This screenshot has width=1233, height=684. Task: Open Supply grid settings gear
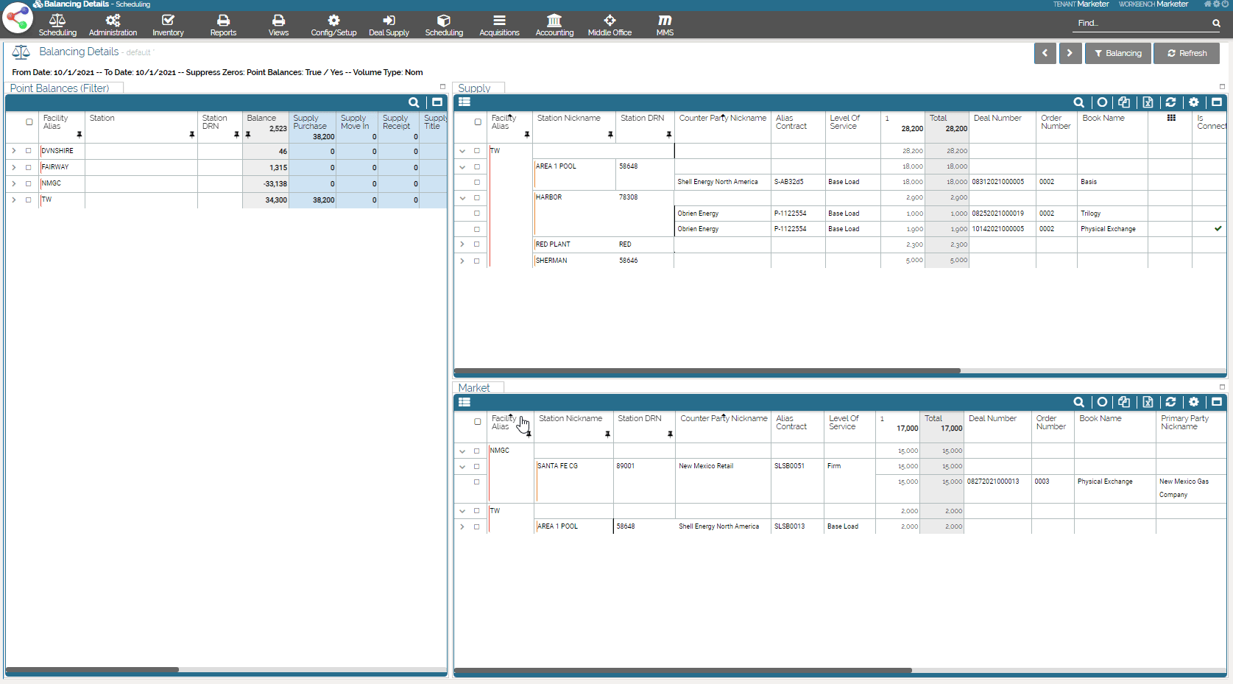(1193, 102)
